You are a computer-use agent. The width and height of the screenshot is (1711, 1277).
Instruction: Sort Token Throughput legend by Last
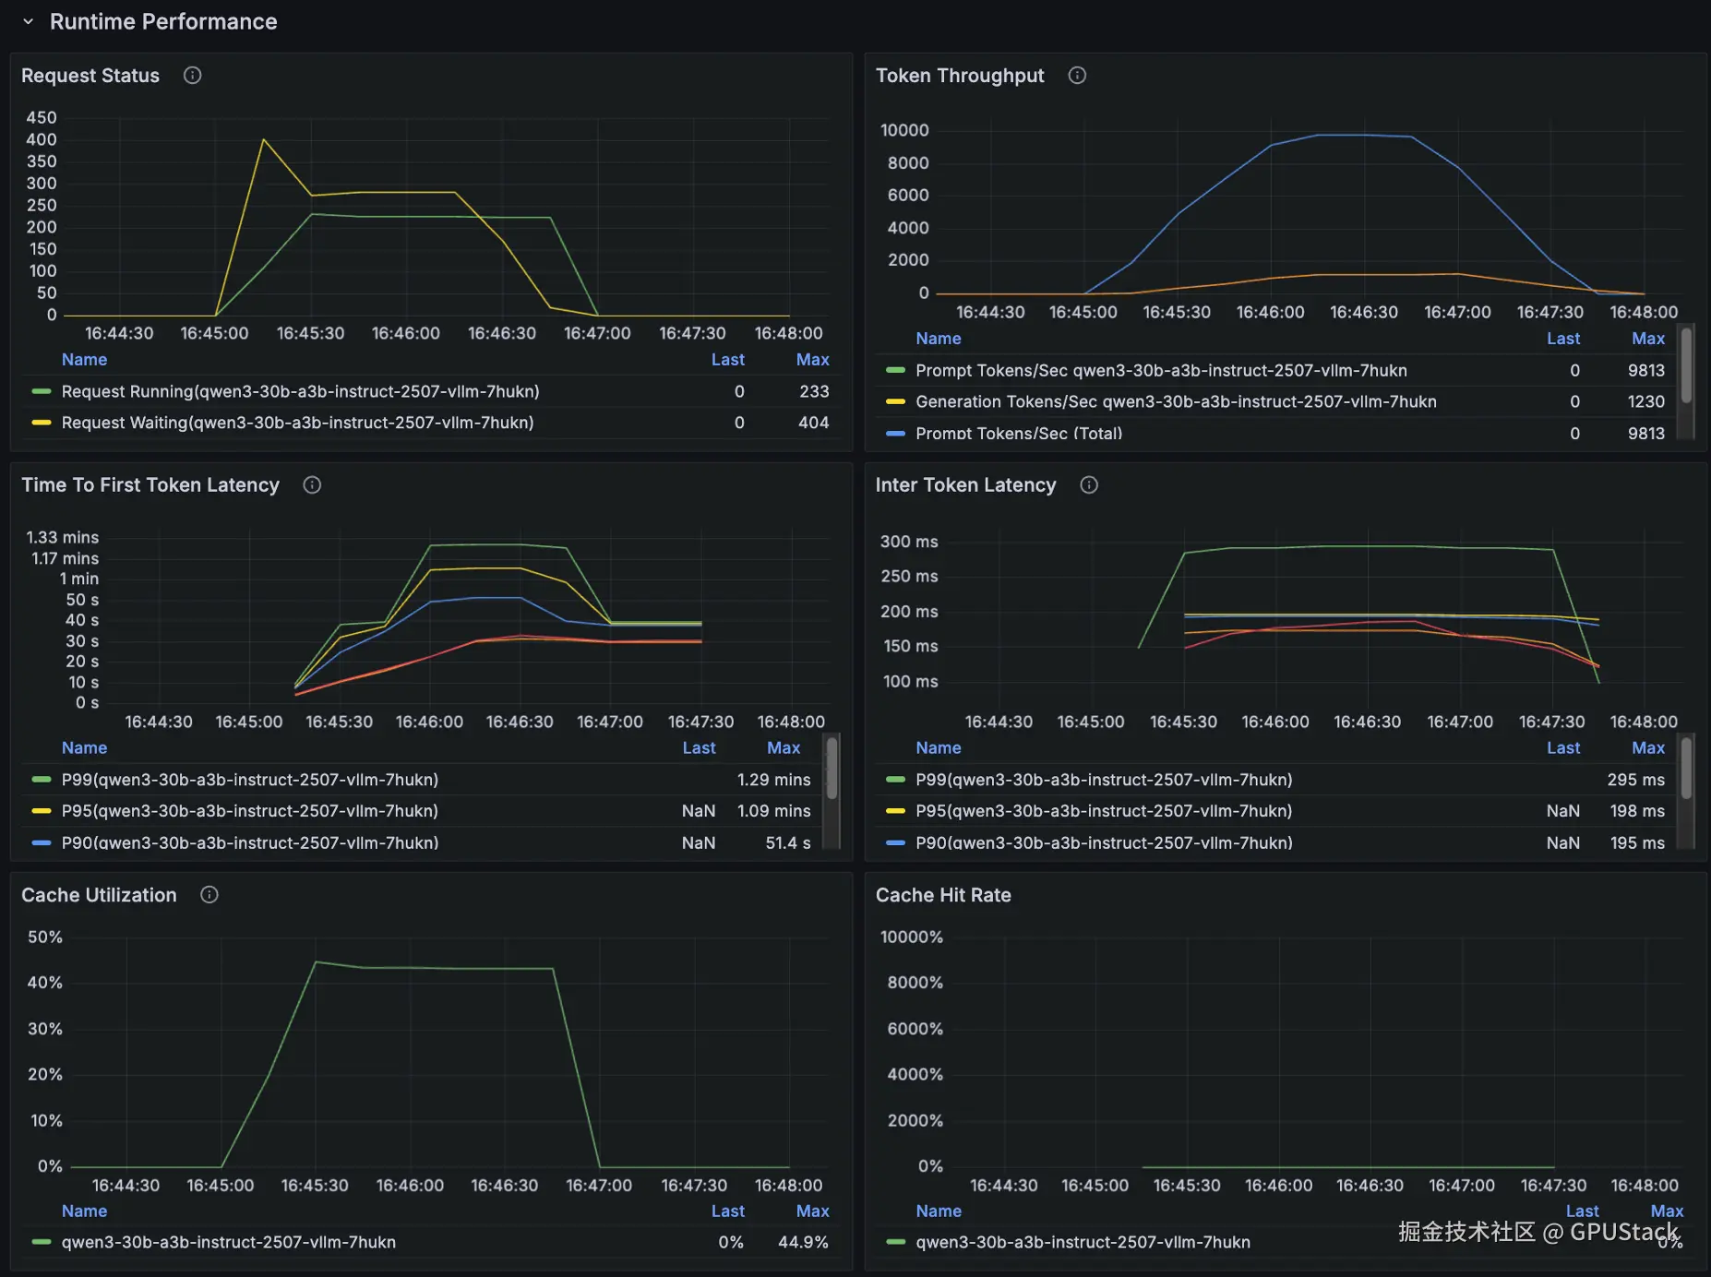[x=1563, y=339]
